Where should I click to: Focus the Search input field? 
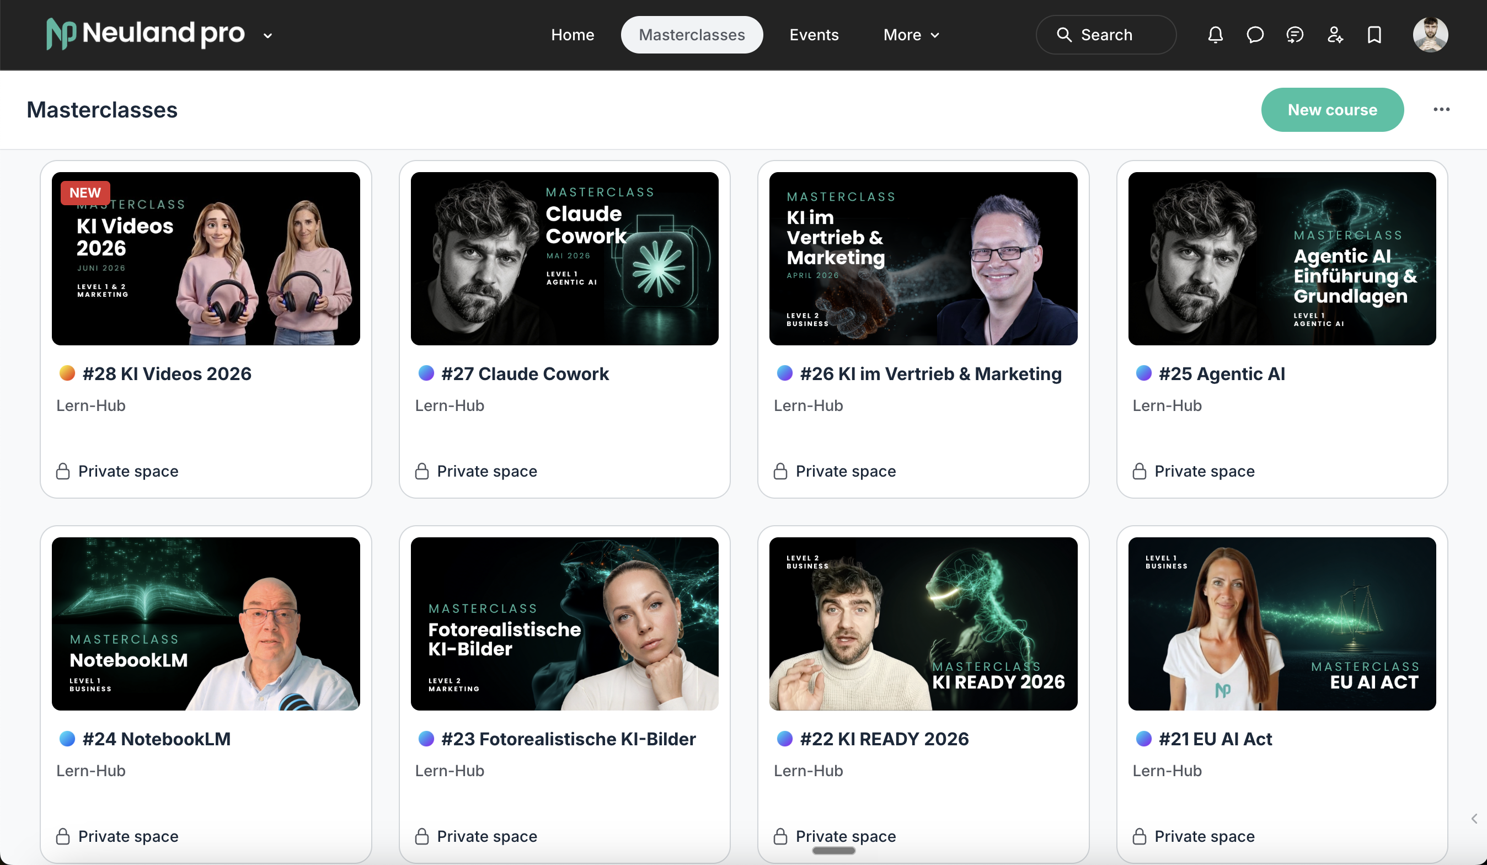point(1106,35)
